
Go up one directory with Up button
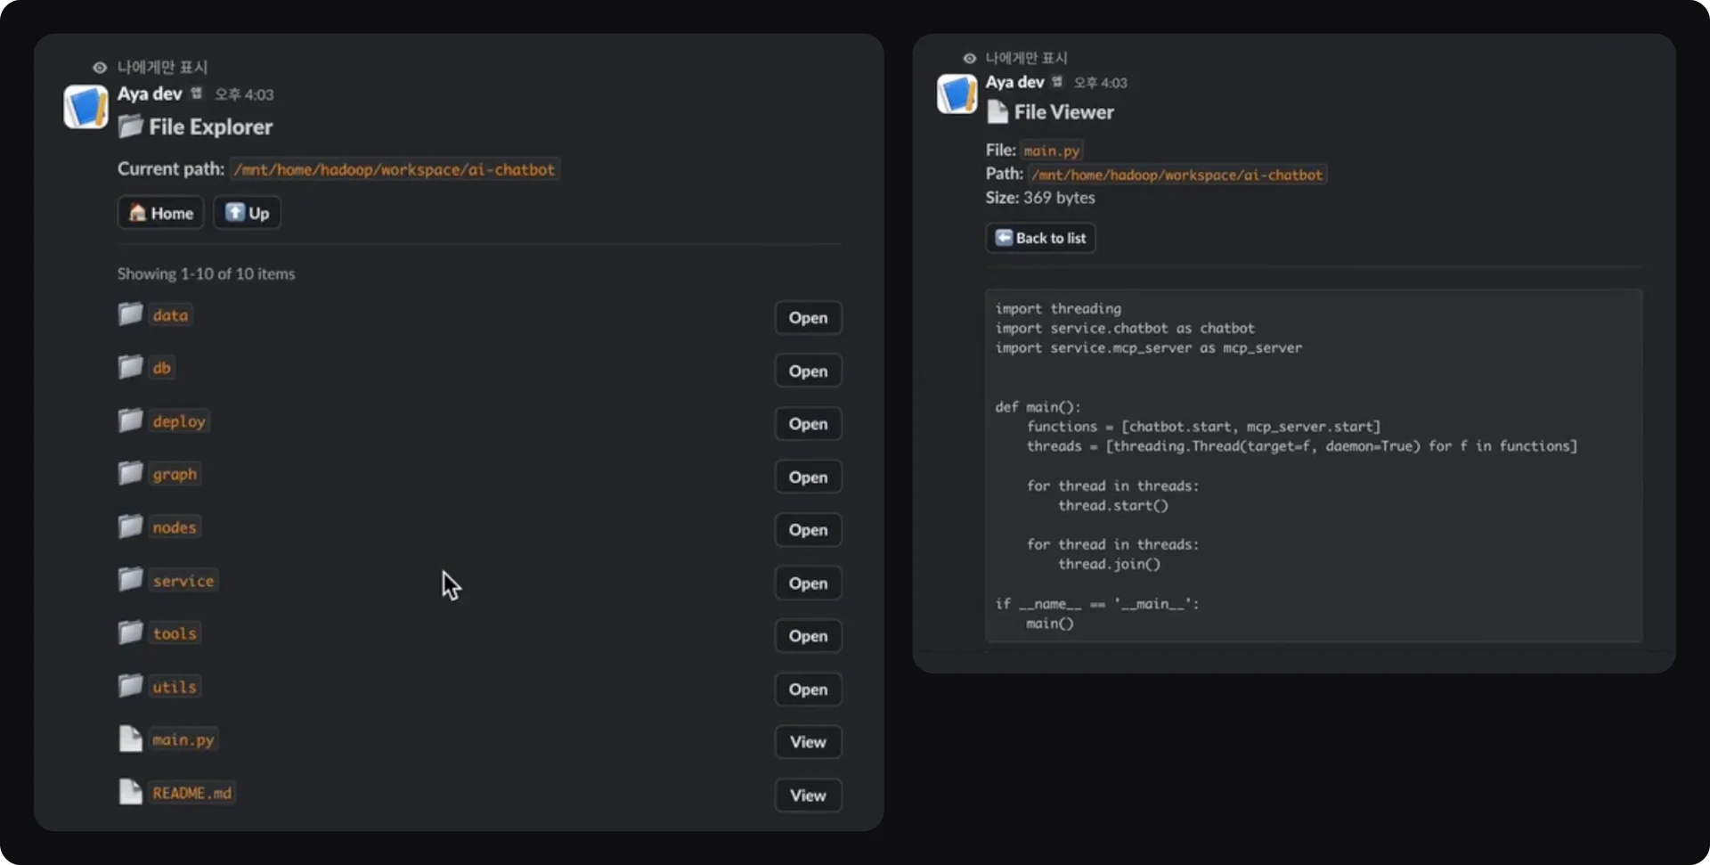pyautogui.click(x=247, y=213)
